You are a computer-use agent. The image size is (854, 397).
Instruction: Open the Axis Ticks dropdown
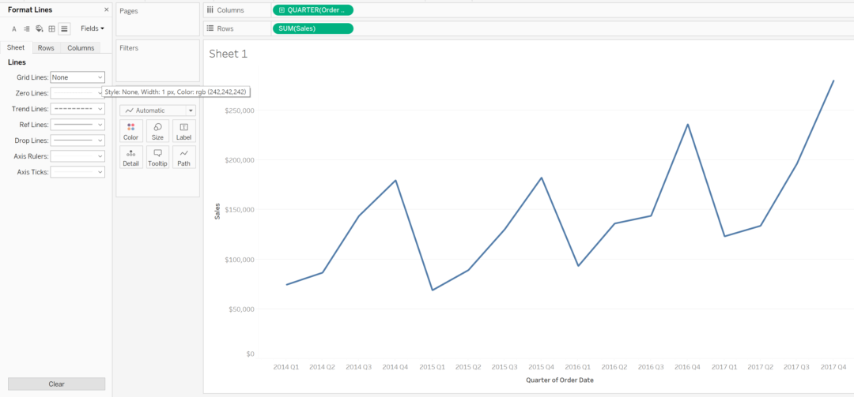click(x=77, y=172)
